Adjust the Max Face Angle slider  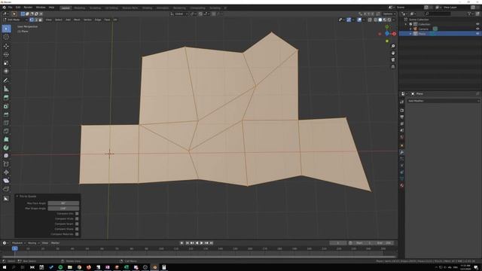coord(63,203)
